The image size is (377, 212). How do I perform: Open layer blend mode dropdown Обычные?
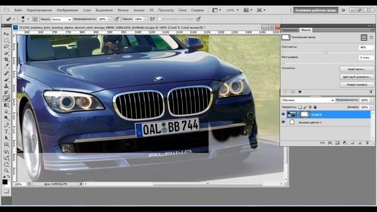click(307, 100)
